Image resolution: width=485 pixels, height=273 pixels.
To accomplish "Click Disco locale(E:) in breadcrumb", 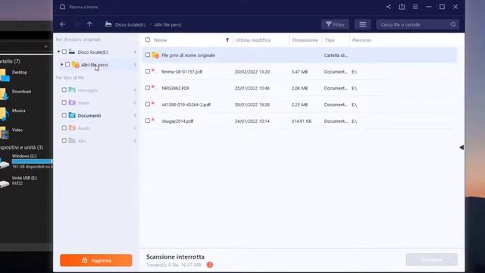I will click(130, 24).
